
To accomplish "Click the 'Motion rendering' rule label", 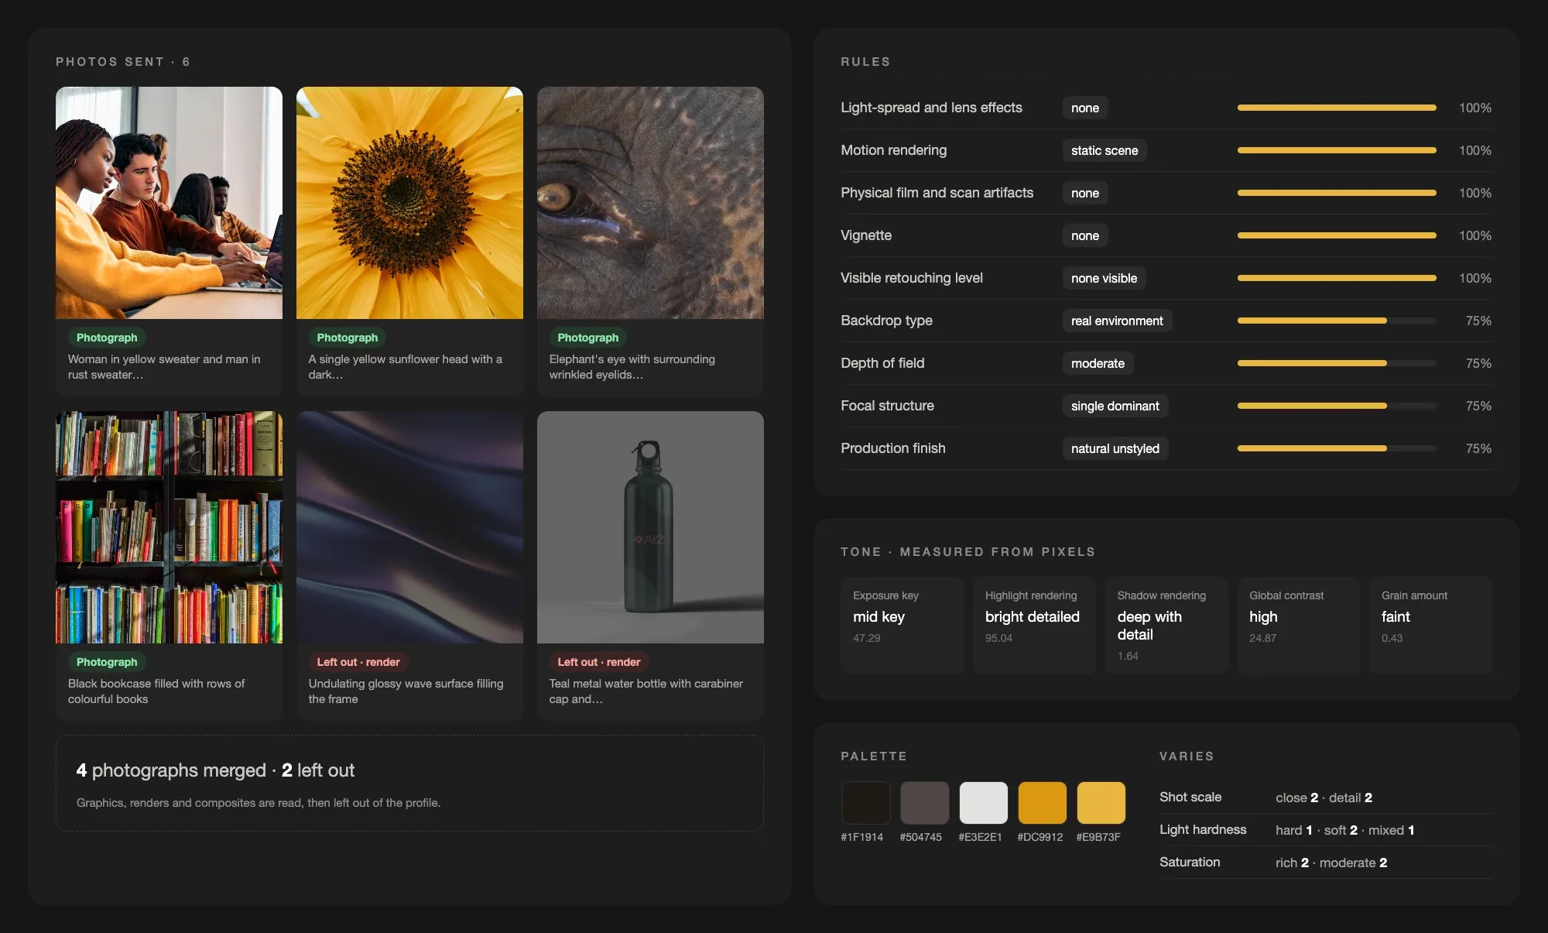I will (x=893, y=150).
